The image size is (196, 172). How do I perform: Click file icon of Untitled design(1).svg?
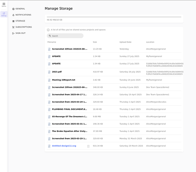pos(49,146)
